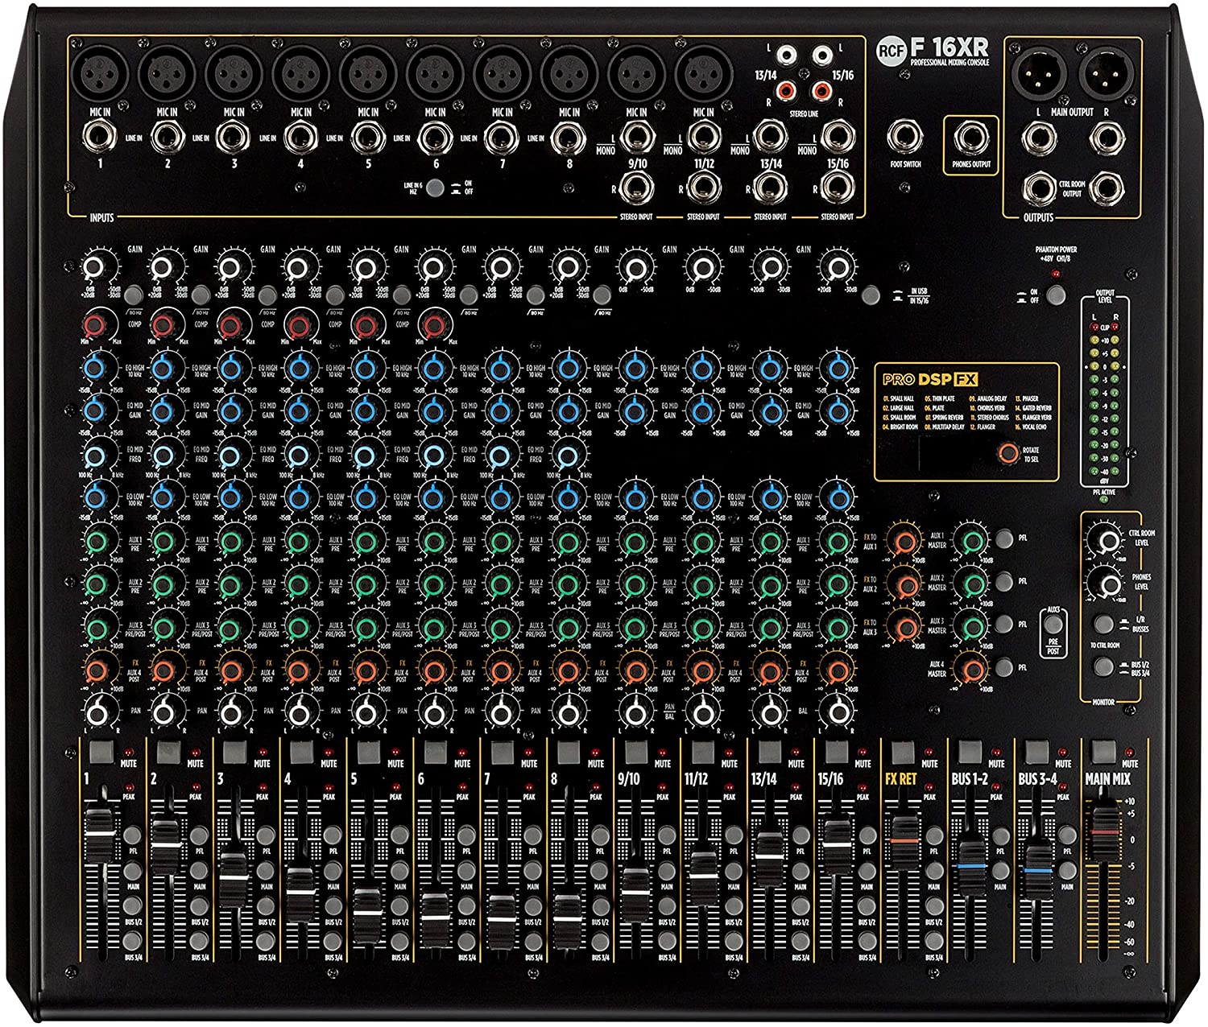Toggle the AUX3 PRE/POST switch
Image resolution: width=1208 pixels, height=1027 pixels.
coord(1053,625)
